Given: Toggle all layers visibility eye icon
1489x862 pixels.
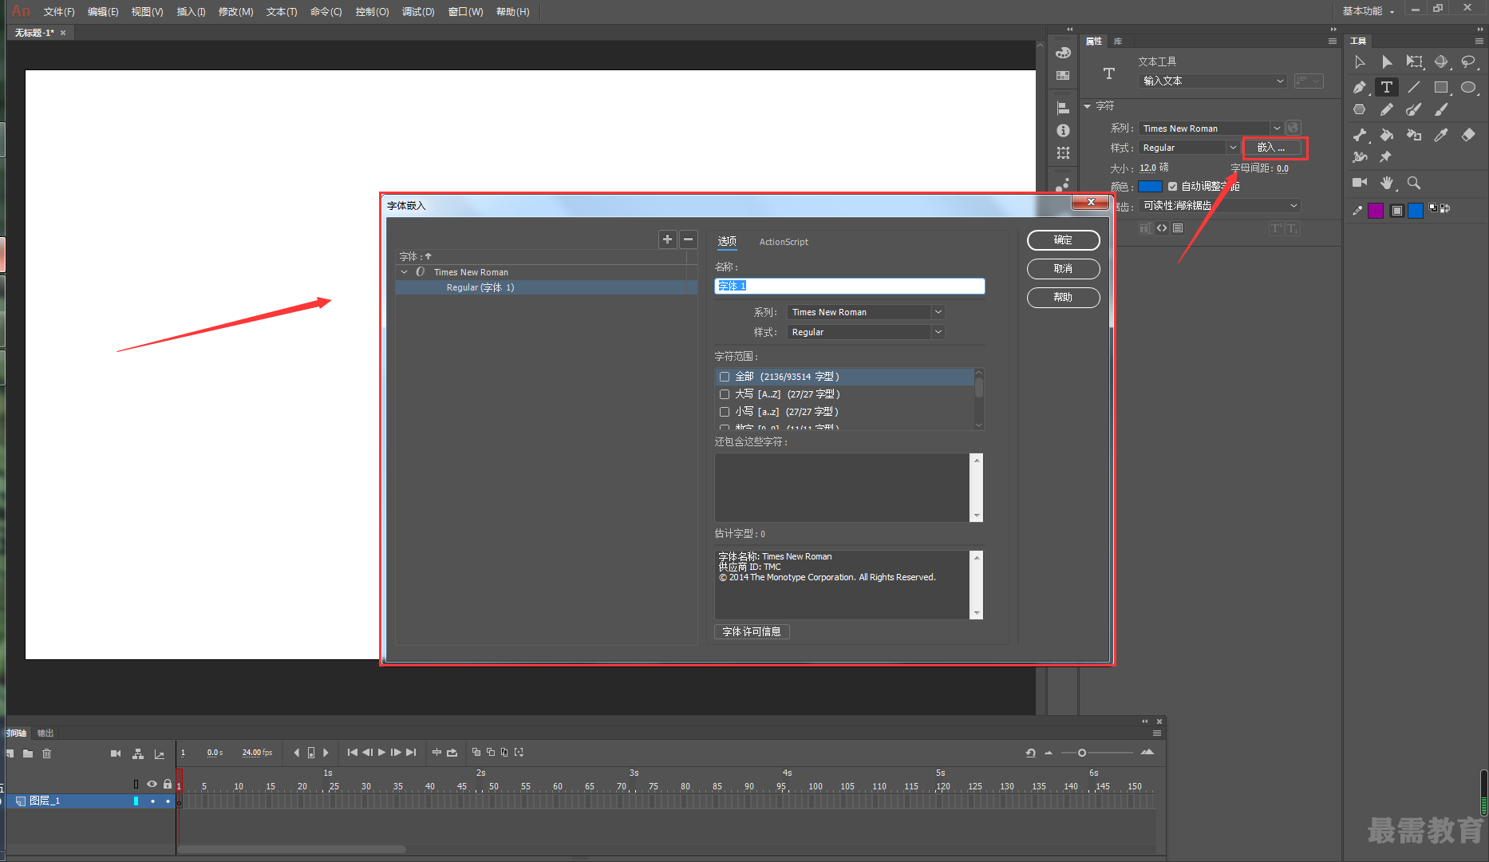Looking at the screenshot, I should pos(152,784).
